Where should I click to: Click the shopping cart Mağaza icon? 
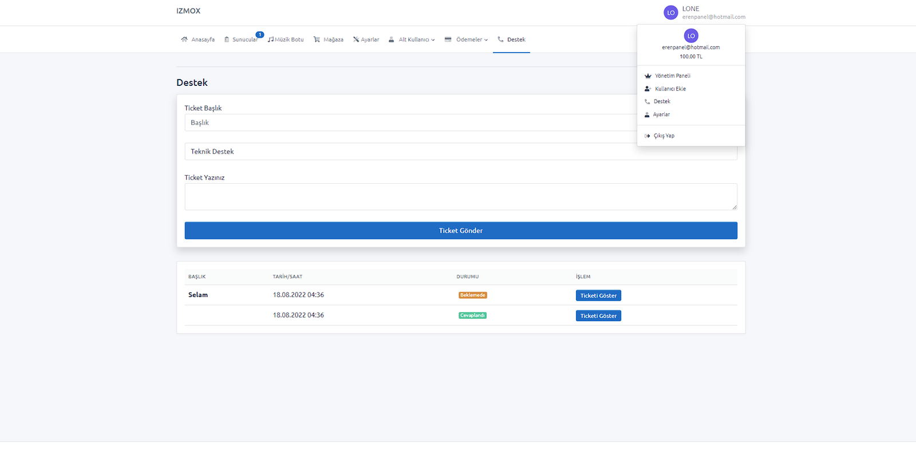coord(317,40)
